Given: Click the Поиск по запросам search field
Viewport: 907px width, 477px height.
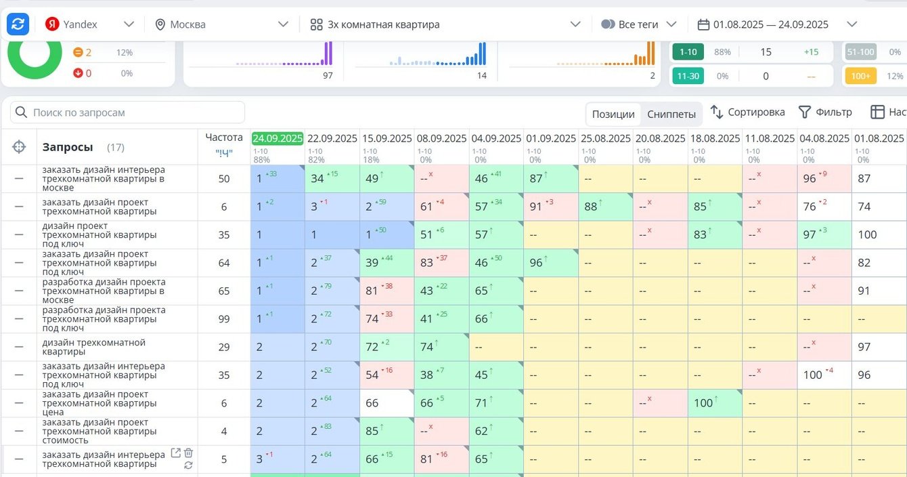Looking at the screenshot, I should click(129, 112).
